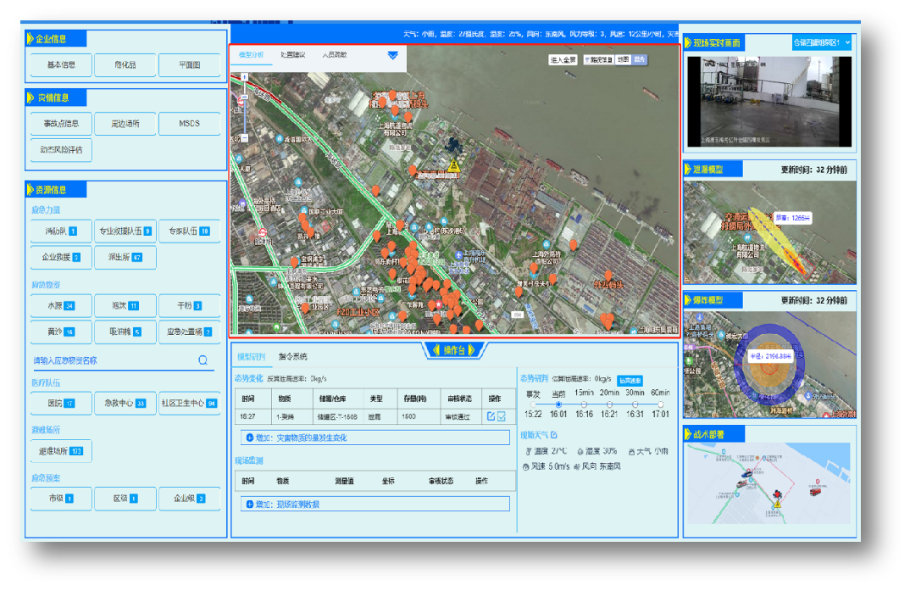
Task: Click the yellow hazard warning marker on the map
Action: point(454,166)
